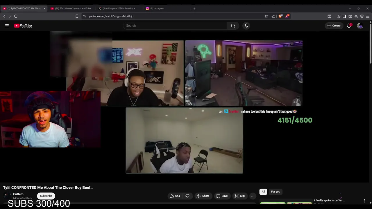Viewport: 372px width, 209px height.
Task: Close the Tylil CONFRONTED Me tab
Action: pos(44,8)
